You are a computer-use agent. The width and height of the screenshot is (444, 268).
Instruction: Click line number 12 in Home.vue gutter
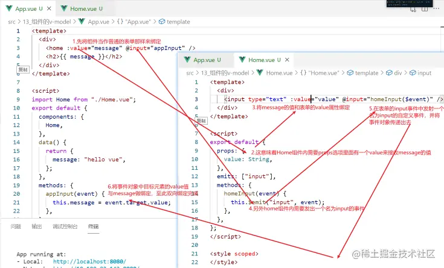pyautogui.click(x=195, y=176)
